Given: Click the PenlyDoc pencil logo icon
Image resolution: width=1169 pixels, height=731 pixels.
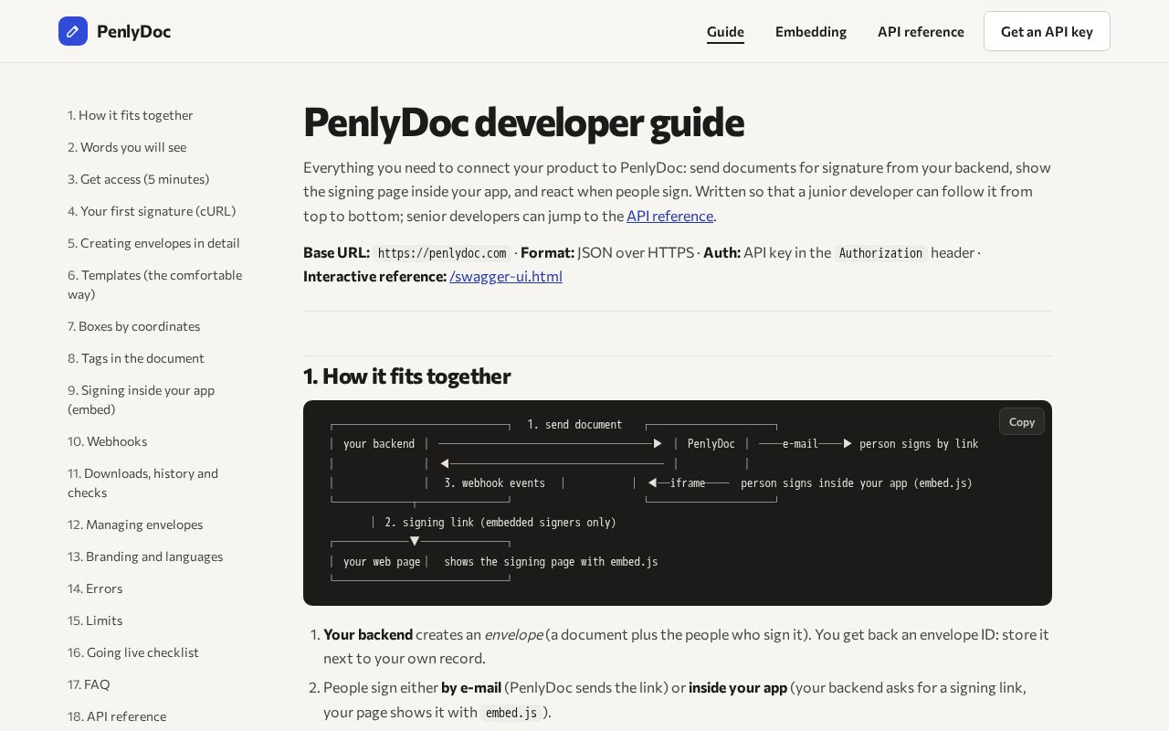Looking at the screenshot, I should tap(73, 31).
